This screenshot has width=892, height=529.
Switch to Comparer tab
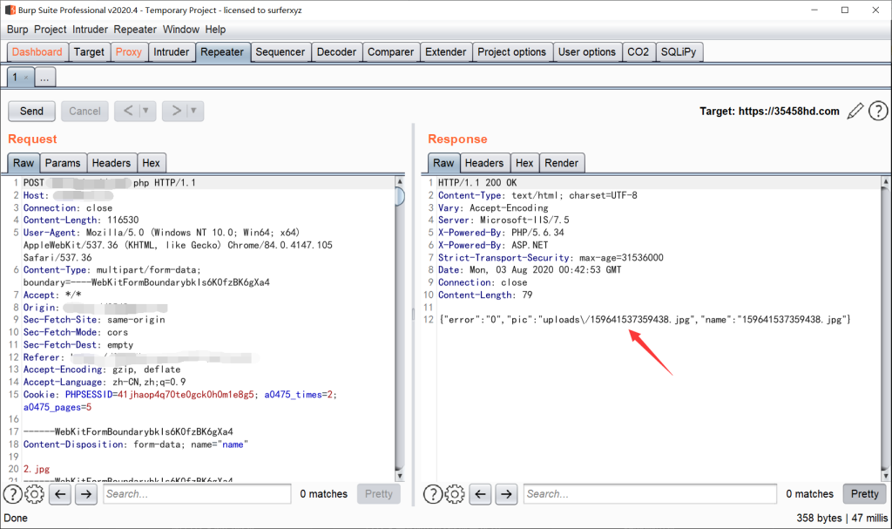coord(391,51)
